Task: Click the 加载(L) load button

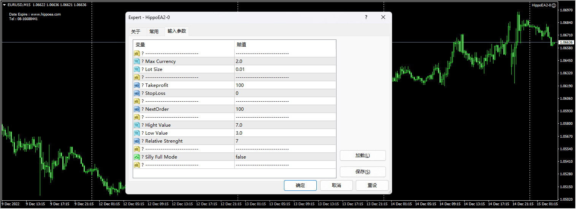Action: (x=362, y=156)
